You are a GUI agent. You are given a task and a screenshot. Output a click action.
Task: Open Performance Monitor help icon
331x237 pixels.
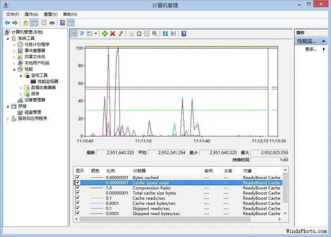(184, 34)
